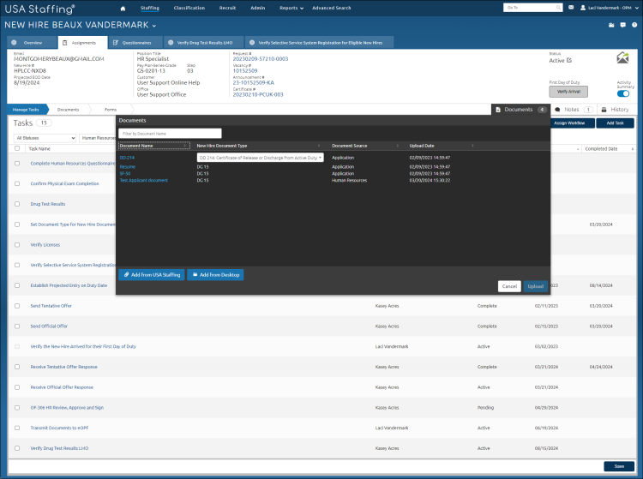This screenshot has width=643, height=479.
Task: Check Confirm Physical Exam Completion checkbox
Action: [x=17, y=183]
